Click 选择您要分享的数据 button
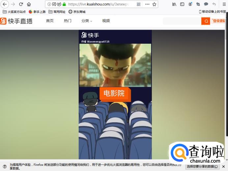228x171 pixels. tap(202, 166)
